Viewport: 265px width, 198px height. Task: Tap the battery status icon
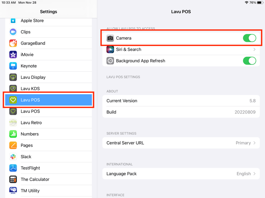tap(260, 3)
